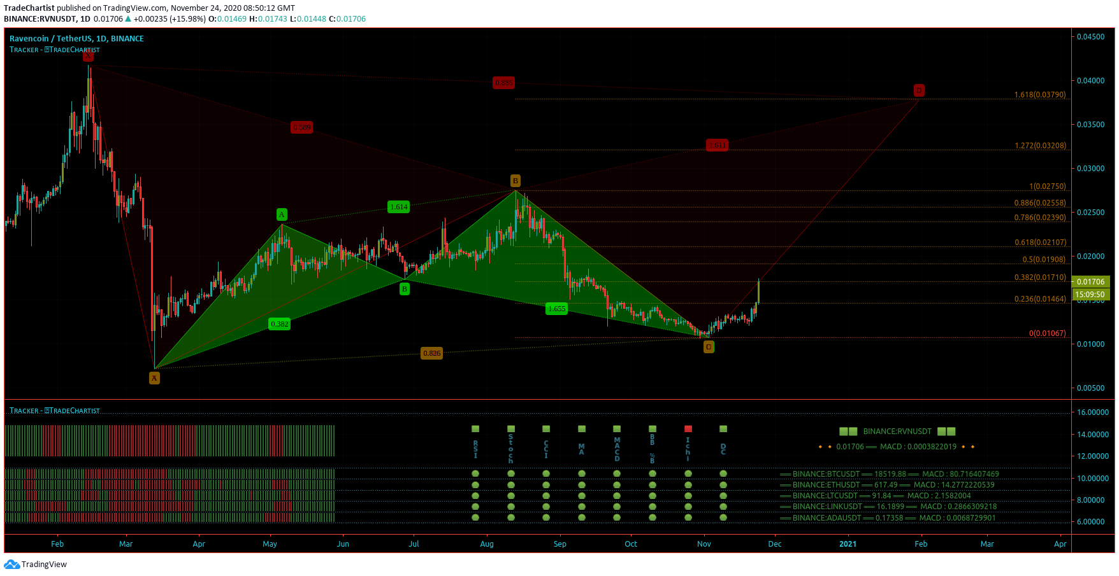The image size is (1119, 576).
Task: Click the red 0.589 ratio label
Action: tap(302, 127)
